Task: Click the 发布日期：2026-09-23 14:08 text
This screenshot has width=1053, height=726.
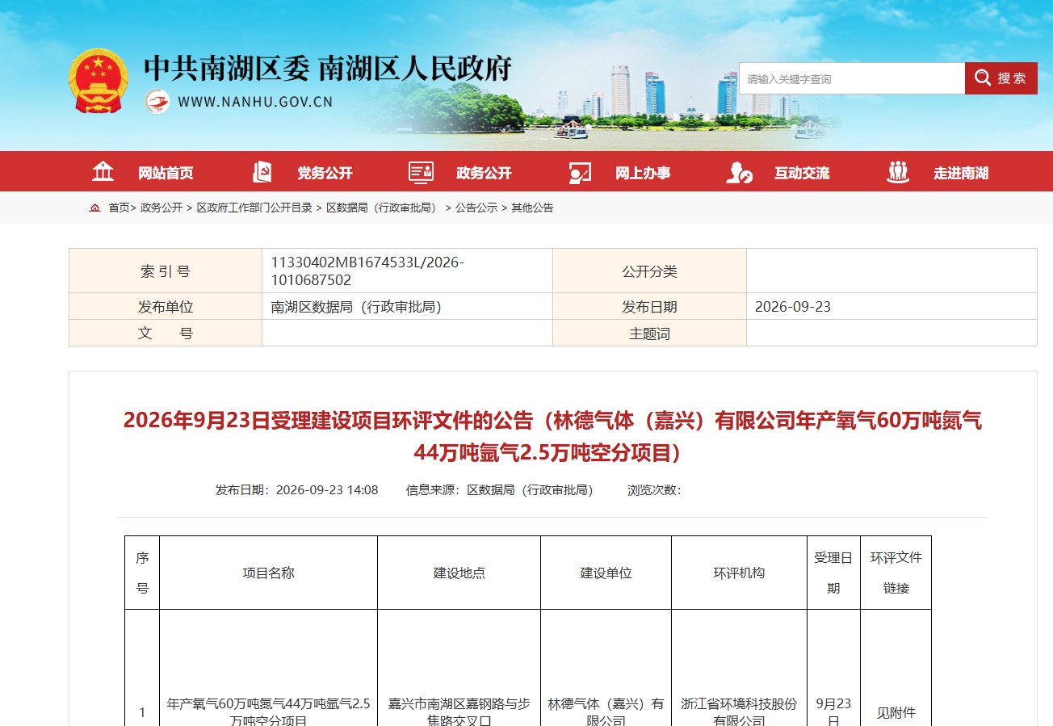Action: click(296, 489)
